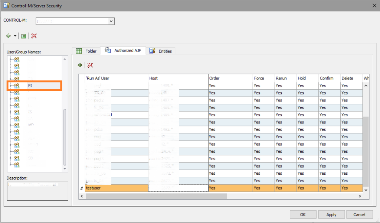Click the IS group people icon
380x223 pixels.
pos(16,112)
